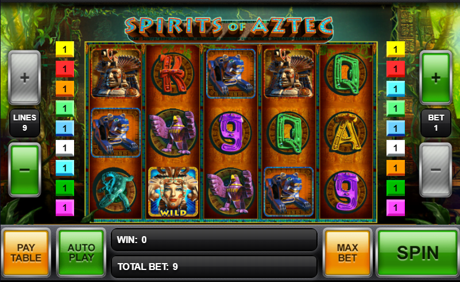460x282 pixels.
Task: Click the yellow A symbol on reel five
Action: (x=346, y=133)
